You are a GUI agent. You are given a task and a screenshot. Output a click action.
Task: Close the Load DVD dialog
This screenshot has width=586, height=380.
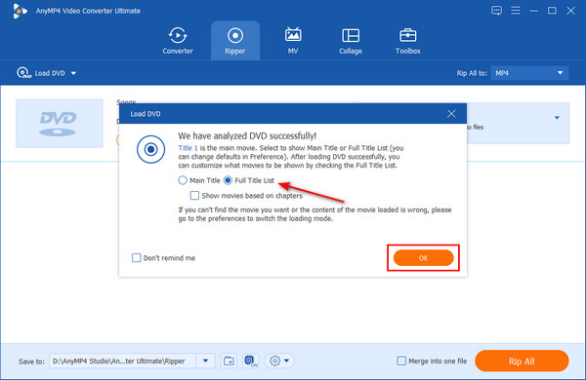pyautogui.click(x=451, y=114)
